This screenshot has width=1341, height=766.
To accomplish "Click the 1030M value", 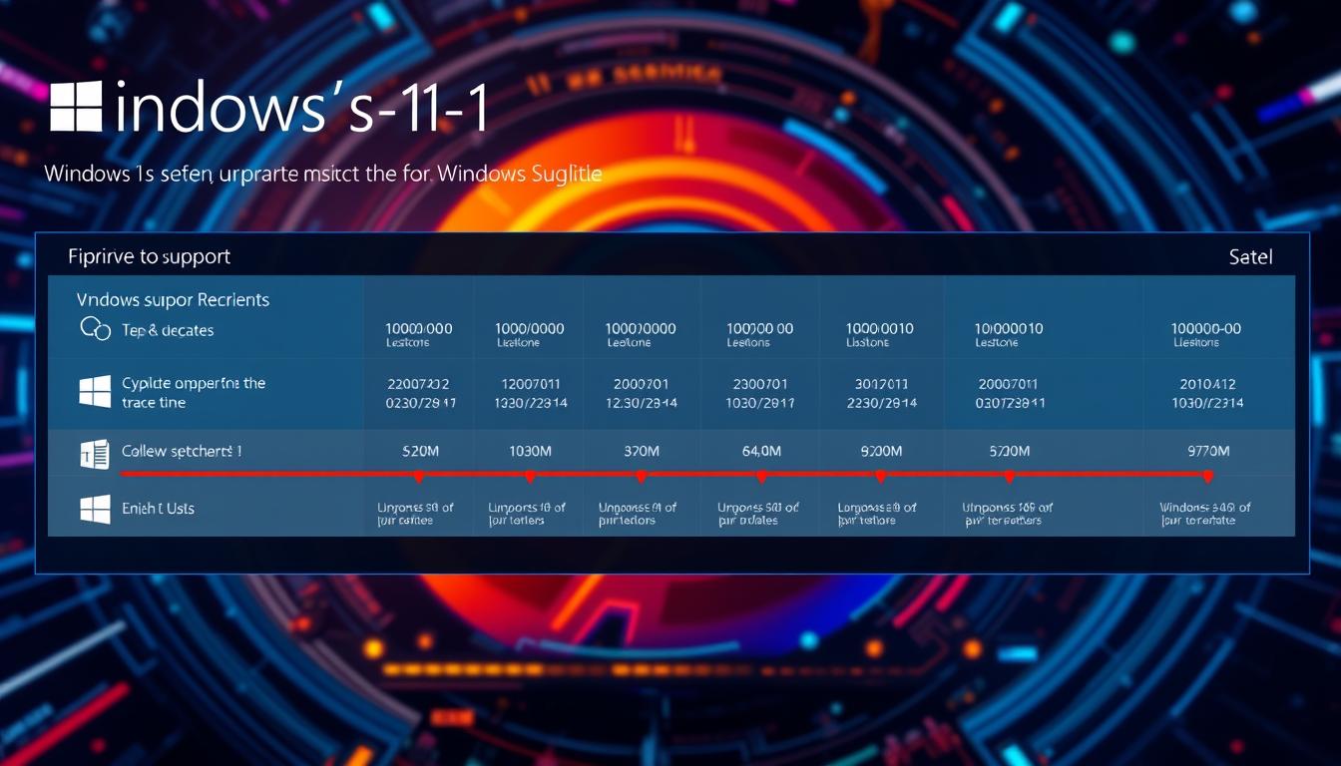I will click(x=530, y=451).
